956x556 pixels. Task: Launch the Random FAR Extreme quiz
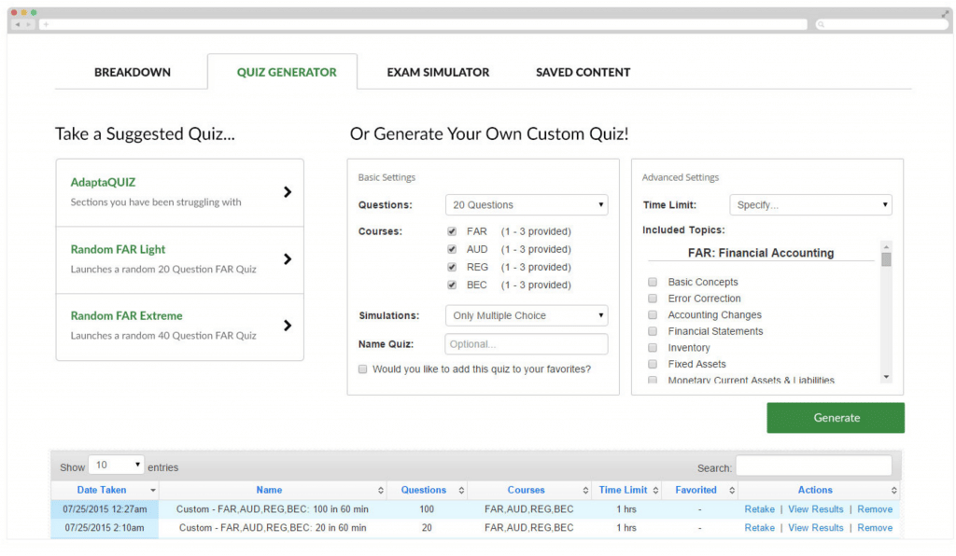pyautogui.click(x=180, y=327)
